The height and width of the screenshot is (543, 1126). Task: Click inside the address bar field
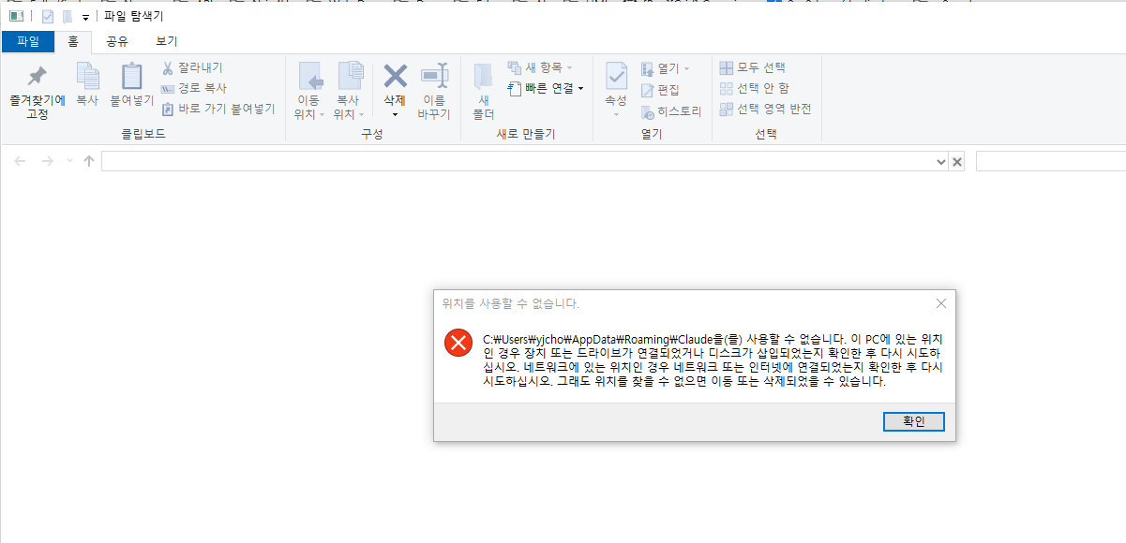(518, 161)
